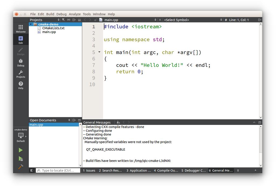This screenshot has height=186, width=276.
Task: Clear the General Messages output
Action: click(118, 122)
